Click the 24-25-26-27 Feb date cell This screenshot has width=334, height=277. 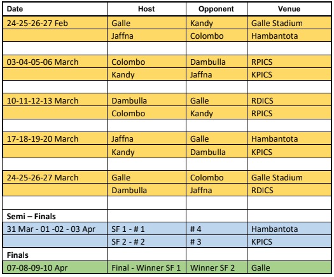pos(55,23)
